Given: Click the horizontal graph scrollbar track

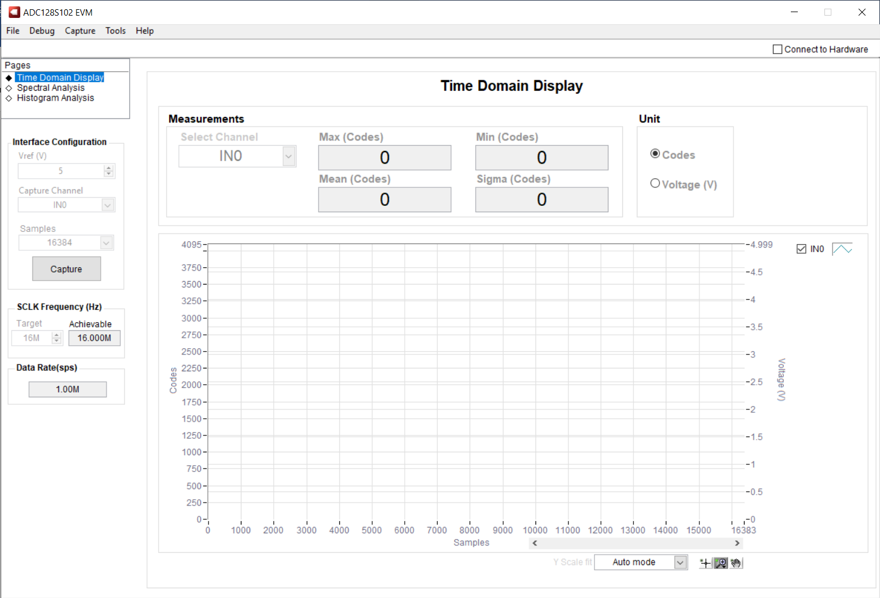Looking at the screenshot, I should (x=636, y=543).
